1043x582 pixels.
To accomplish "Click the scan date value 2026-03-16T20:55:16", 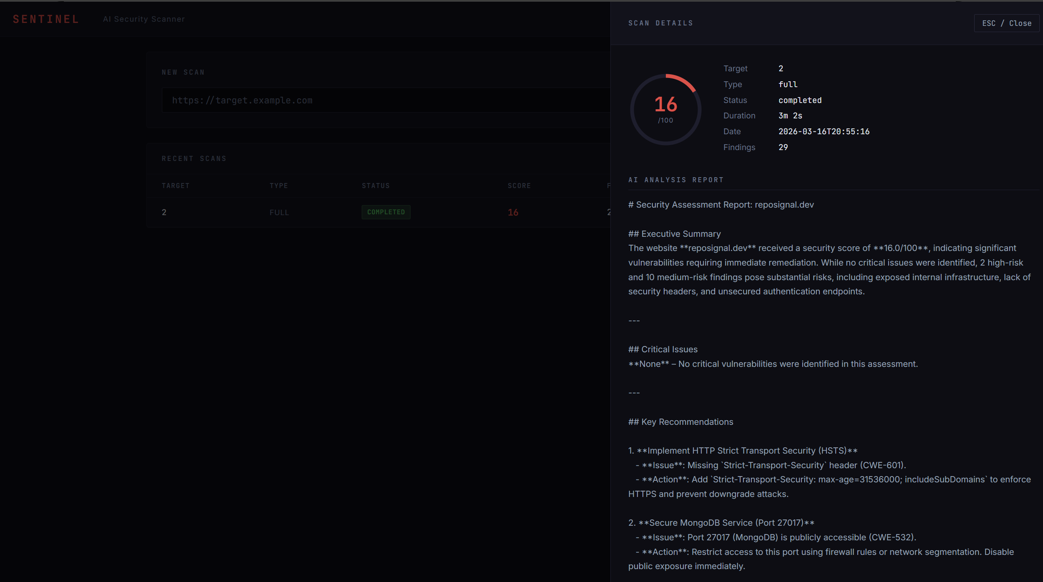I will click(824, 132).
